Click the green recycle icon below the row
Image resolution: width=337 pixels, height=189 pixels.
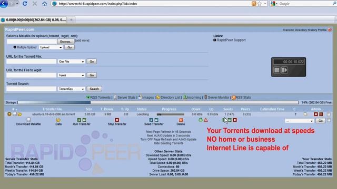click(200, 120)
